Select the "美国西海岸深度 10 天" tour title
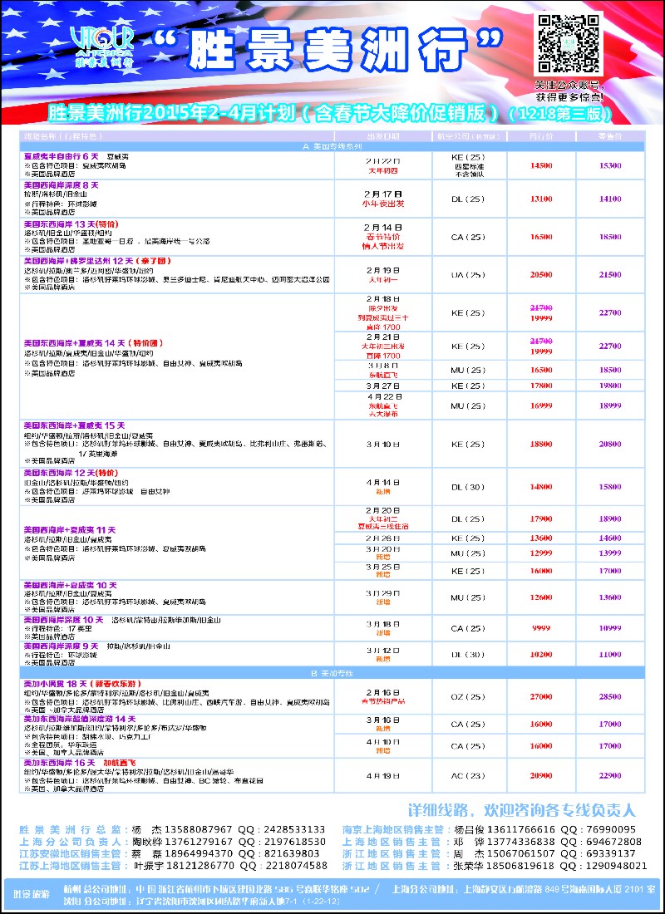This screenshot has height=914, width=665. pyautogui.click(x=63, y=620)
